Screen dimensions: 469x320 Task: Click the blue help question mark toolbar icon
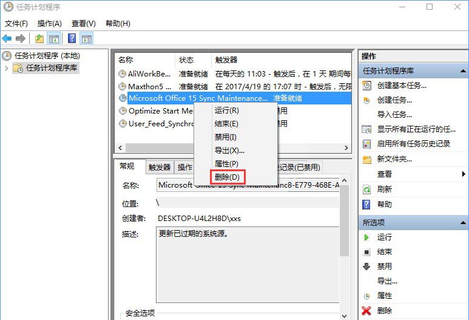[x=72, y=39]
